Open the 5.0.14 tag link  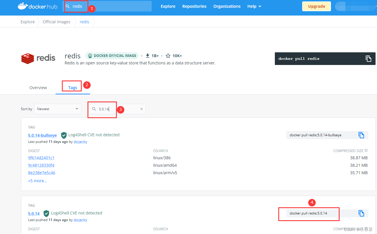[34, 214]
